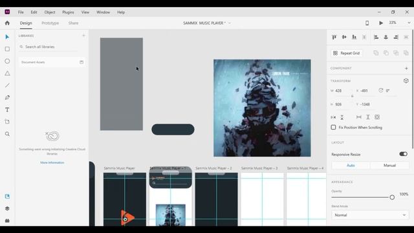Choose the Rectangle tool
The image size is (414, 233).
(7, 49)
